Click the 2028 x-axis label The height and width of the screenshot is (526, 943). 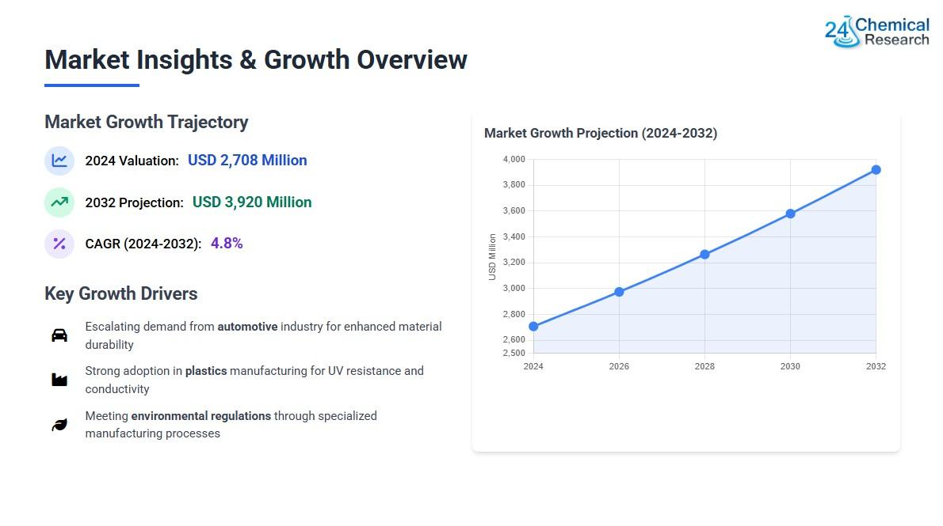pyautogui.click(x=704, y=366)
